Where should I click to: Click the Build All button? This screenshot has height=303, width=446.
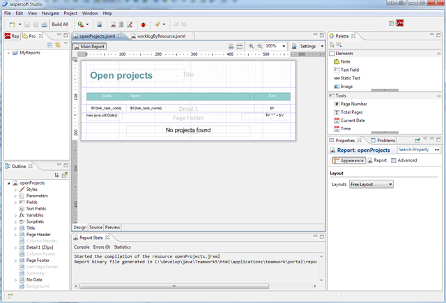tap(60, 24)
